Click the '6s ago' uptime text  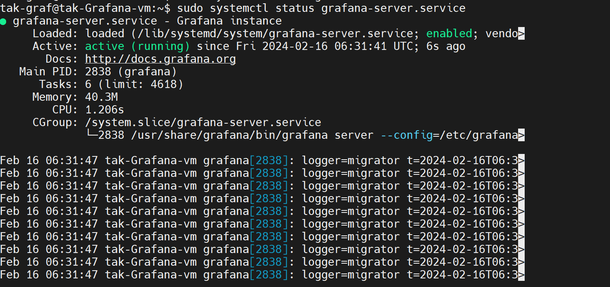[x=446, y=46]
